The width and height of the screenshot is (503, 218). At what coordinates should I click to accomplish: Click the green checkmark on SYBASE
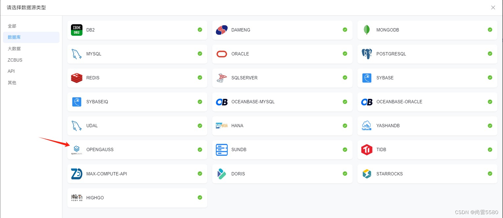pos(490,77)
